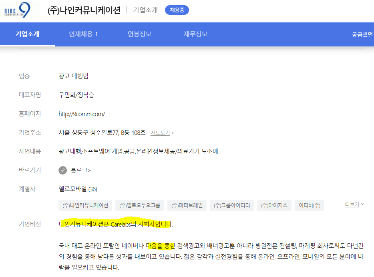This screenshot has height=277, width=374.
Task: Click the Nine Communication logo
Action: pyautogui.click(x=17, y=10)
